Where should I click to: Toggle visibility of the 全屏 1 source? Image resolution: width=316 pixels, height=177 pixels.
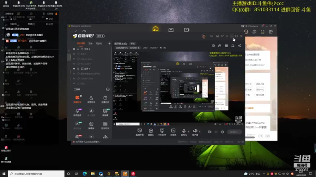tap(74, 68)
